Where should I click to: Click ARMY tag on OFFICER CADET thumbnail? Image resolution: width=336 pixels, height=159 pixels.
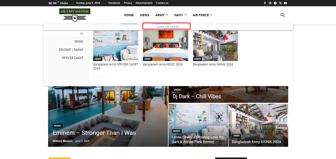(98, 59)
